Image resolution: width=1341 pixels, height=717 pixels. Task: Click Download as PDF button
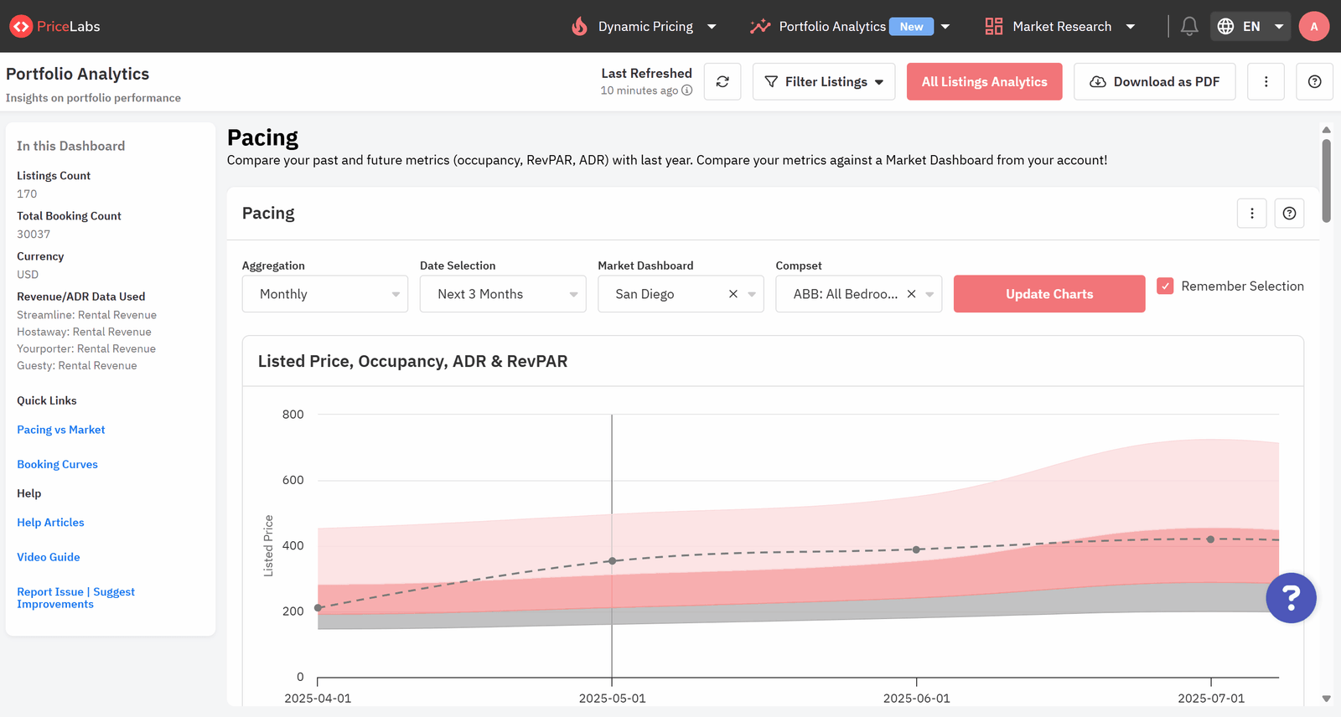click(x=1155, y=81)
